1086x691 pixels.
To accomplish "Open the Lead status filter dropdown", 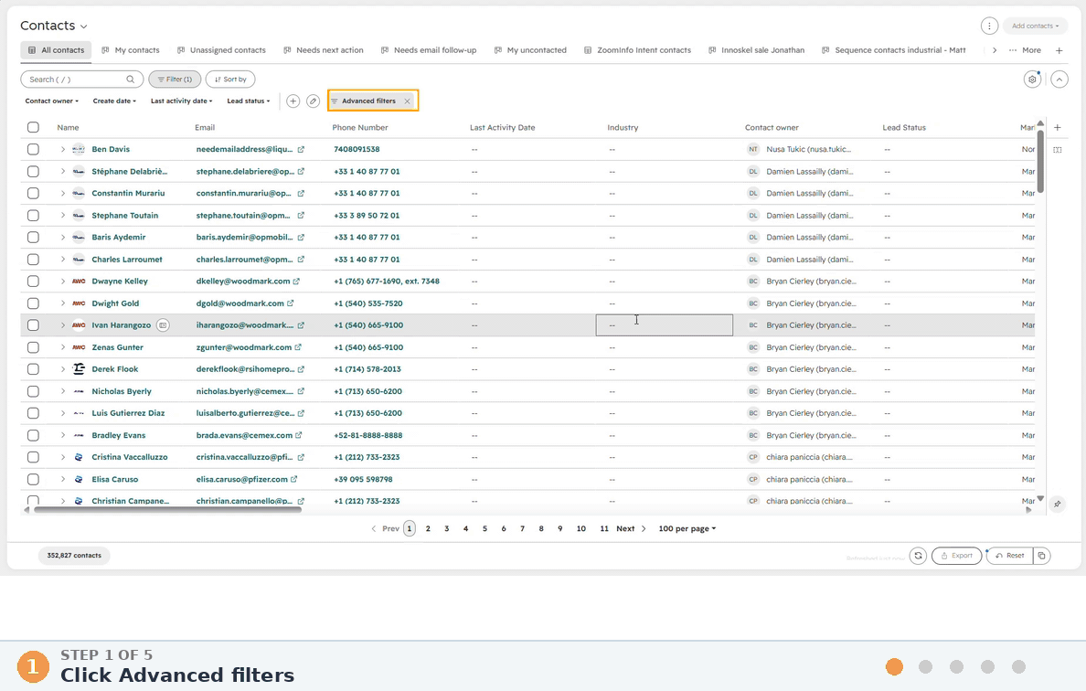I will click(248, 101).
